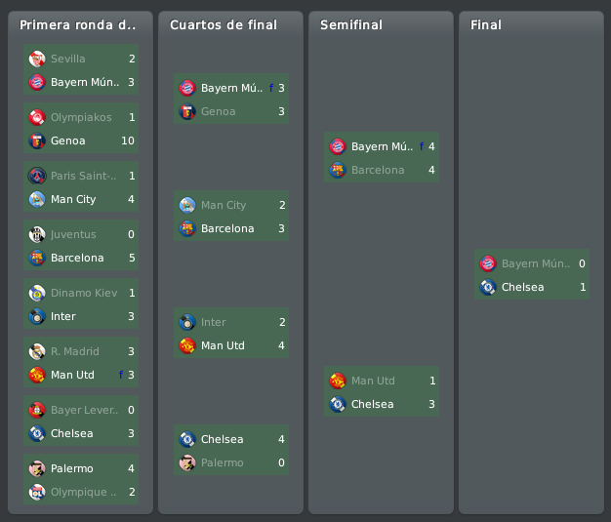Screen dimensions: 611x522
Task: Click the Dinamo Kiev club crest
Action: 37,293
